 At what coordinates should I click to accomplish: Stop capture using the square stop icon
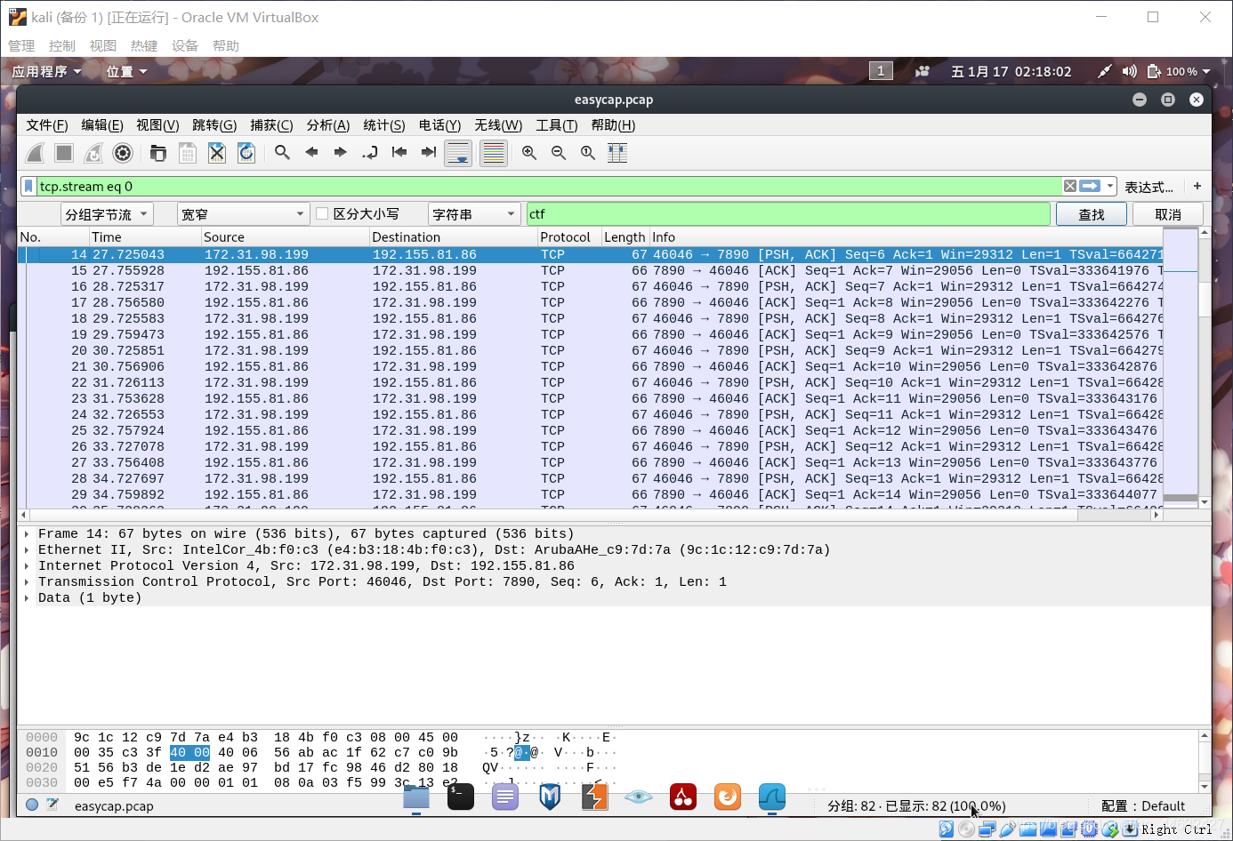[x=64, y=153]
